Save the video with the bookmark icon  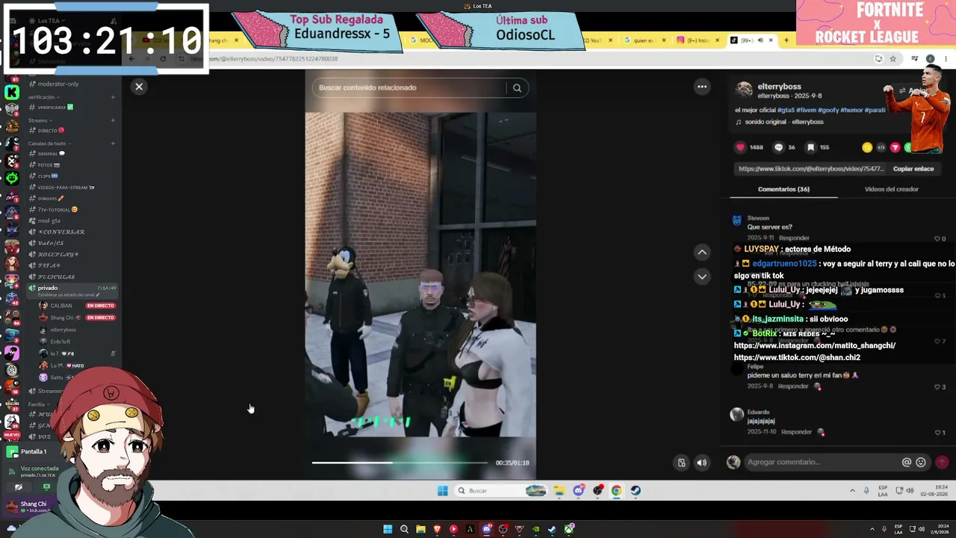tap(810, 147)
